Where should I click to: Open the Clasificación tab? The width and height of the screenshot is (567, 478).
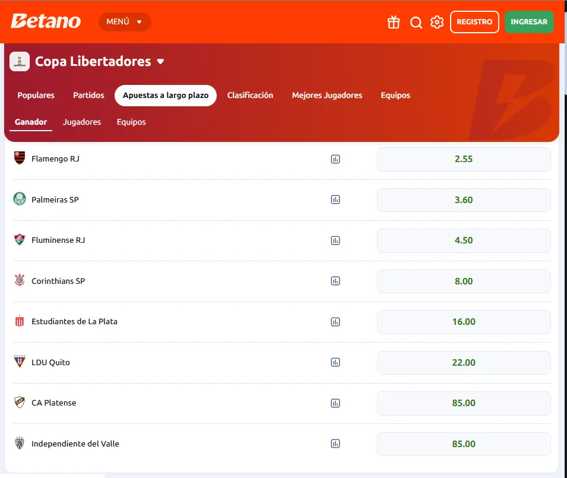click(x=250, y=96)
